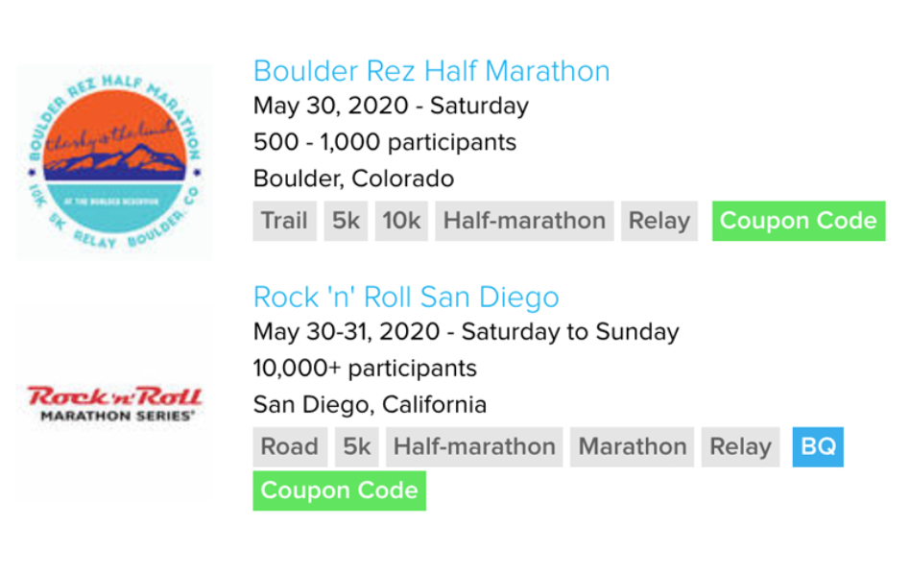Click the Rock 'n' Roll Marathon Series logo
The height and width of the screenshot is (573, 910).
coord(114,403)
